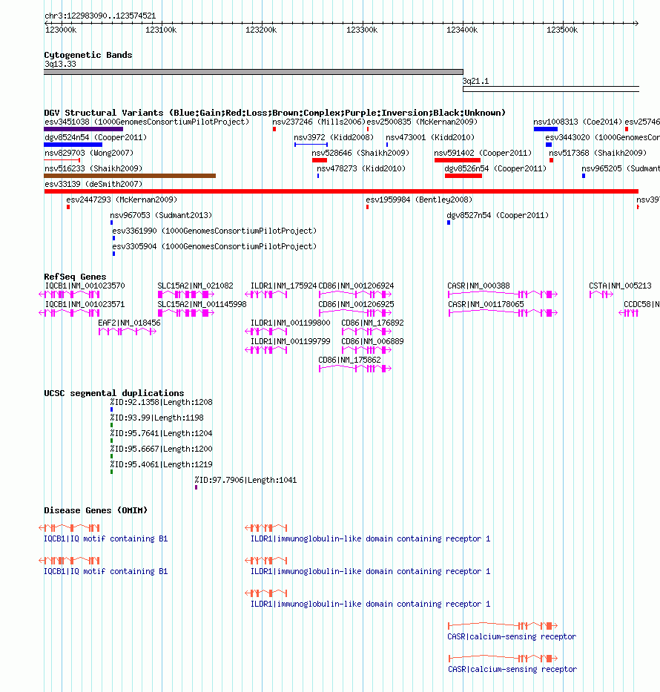Open the nsv237246 (Mills2006) label
This screenshot has width=660, height=692.
pos(319,122)
